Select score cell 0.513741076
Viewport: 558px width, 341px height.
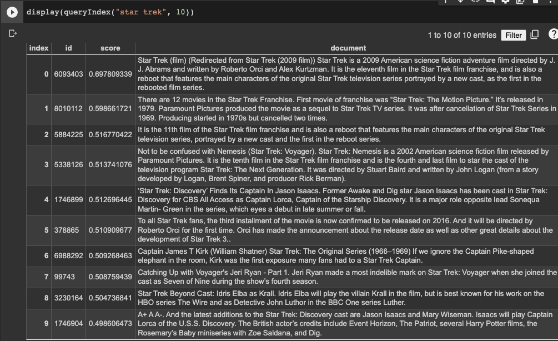coord(110,165)
